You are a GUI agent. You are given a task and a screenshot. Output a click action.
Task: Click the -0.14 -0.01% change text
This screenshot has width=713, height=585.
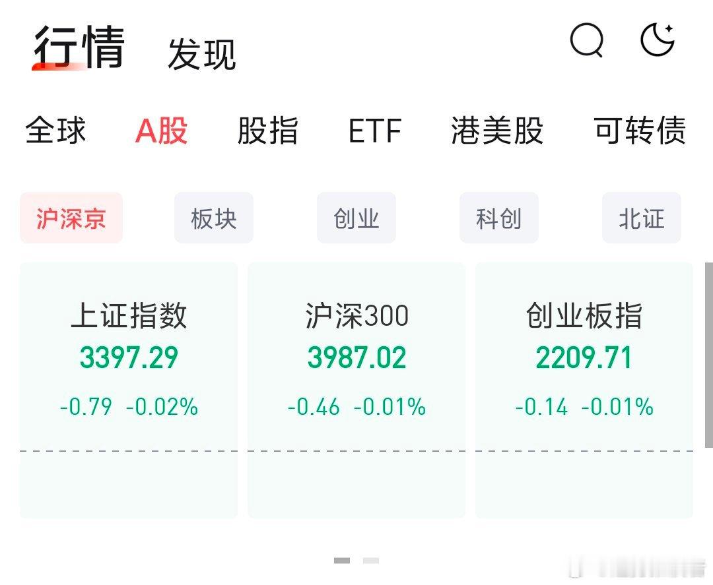584,406
